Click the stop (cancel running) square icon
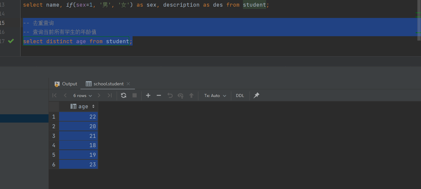 tap(135, 95)
